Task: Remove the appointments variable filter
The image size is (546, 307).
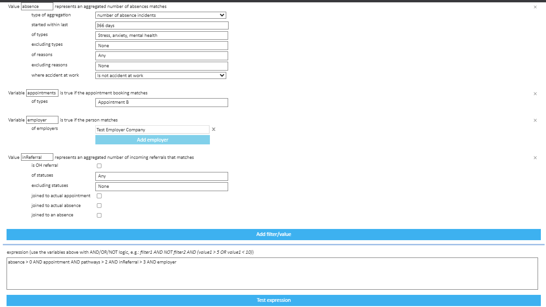Action: pyautogui.click(x=535, y=93)
